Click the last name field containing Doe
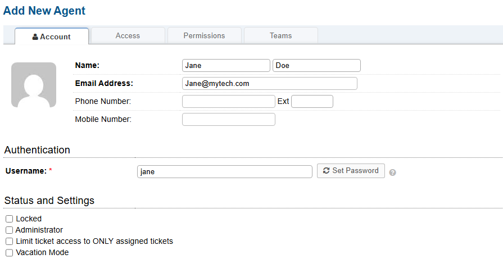Screen dimensions: 503x277 pos(316,66)
